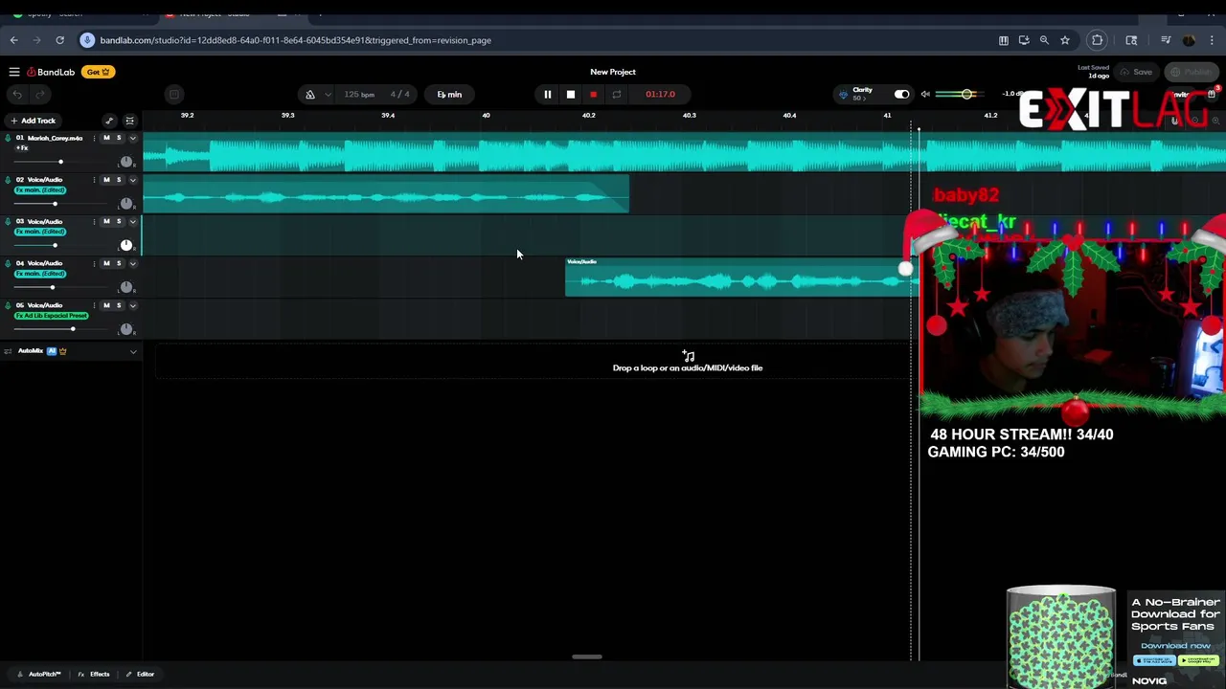The width and height of the screenshot is (1226, 689).
Task: Open track 01 three-dot menu
Action: click(x=94, y=138)
